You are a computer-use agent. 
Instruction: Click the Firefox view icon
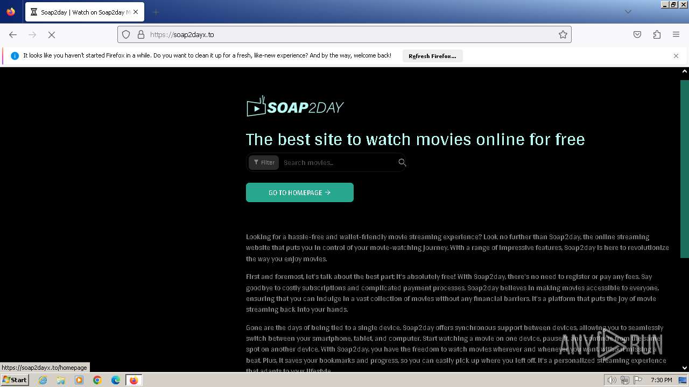pyautogui.click(x=11, y=12)
